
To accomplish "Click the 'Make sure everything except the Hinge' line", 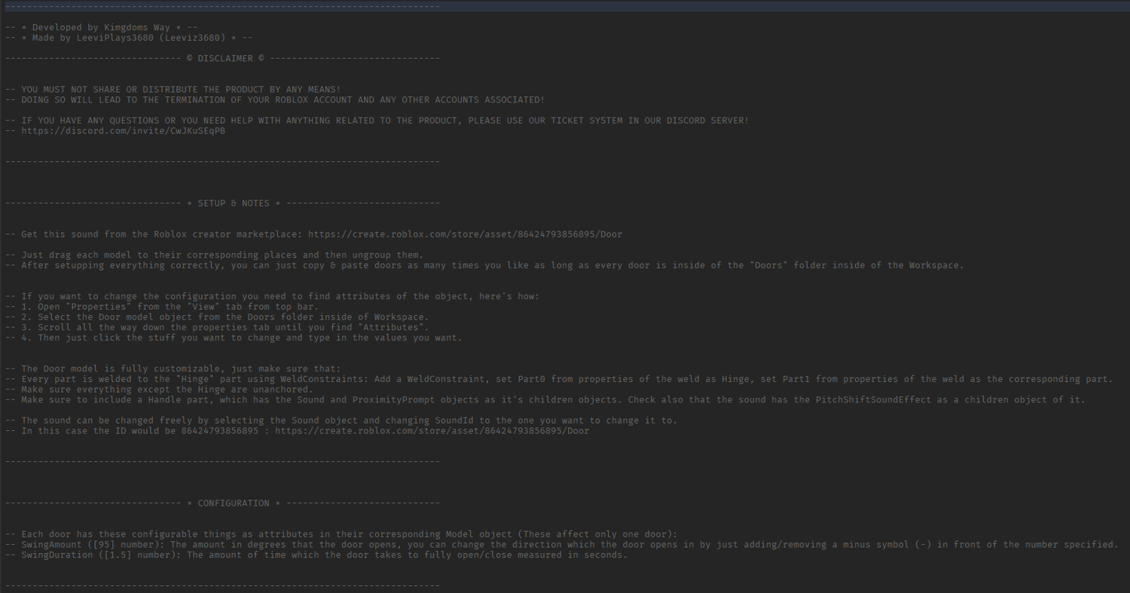I will pos(159,390).
